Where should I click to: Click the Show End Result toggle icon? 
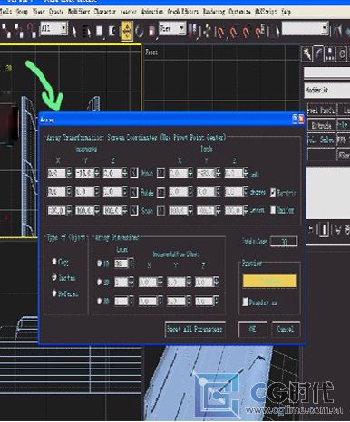(324, 230)
